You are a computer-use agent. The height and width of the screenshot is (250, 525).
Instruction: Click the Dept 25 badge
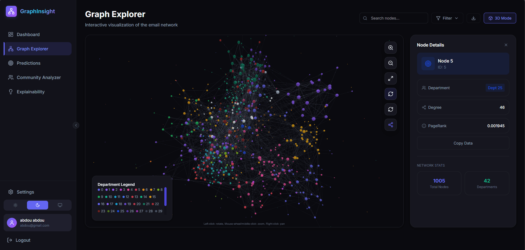pyautogui.click(x=495, y=88)
